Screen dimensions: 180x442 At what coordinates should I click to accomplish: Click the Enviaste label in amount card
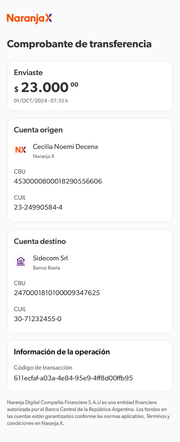tap(28, 73)
